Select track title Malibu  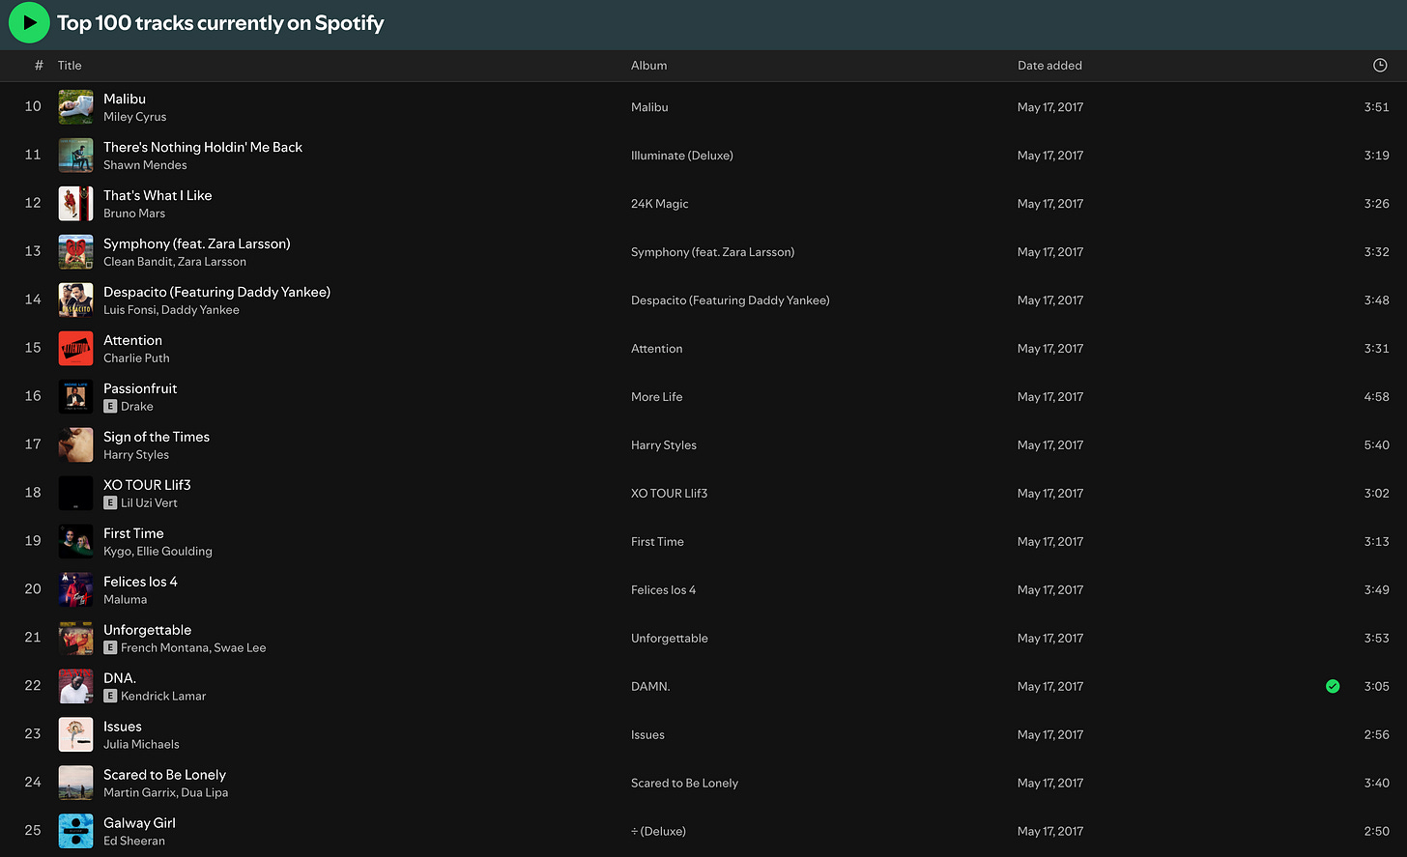pyautogui.click(x=125, y=99)
